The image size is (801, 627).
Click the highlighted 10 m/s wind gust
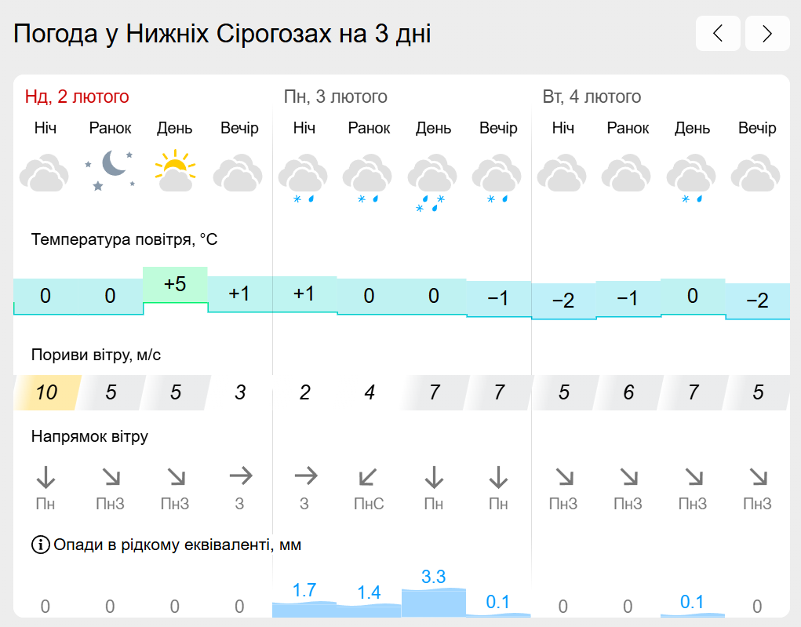[46, 392]
